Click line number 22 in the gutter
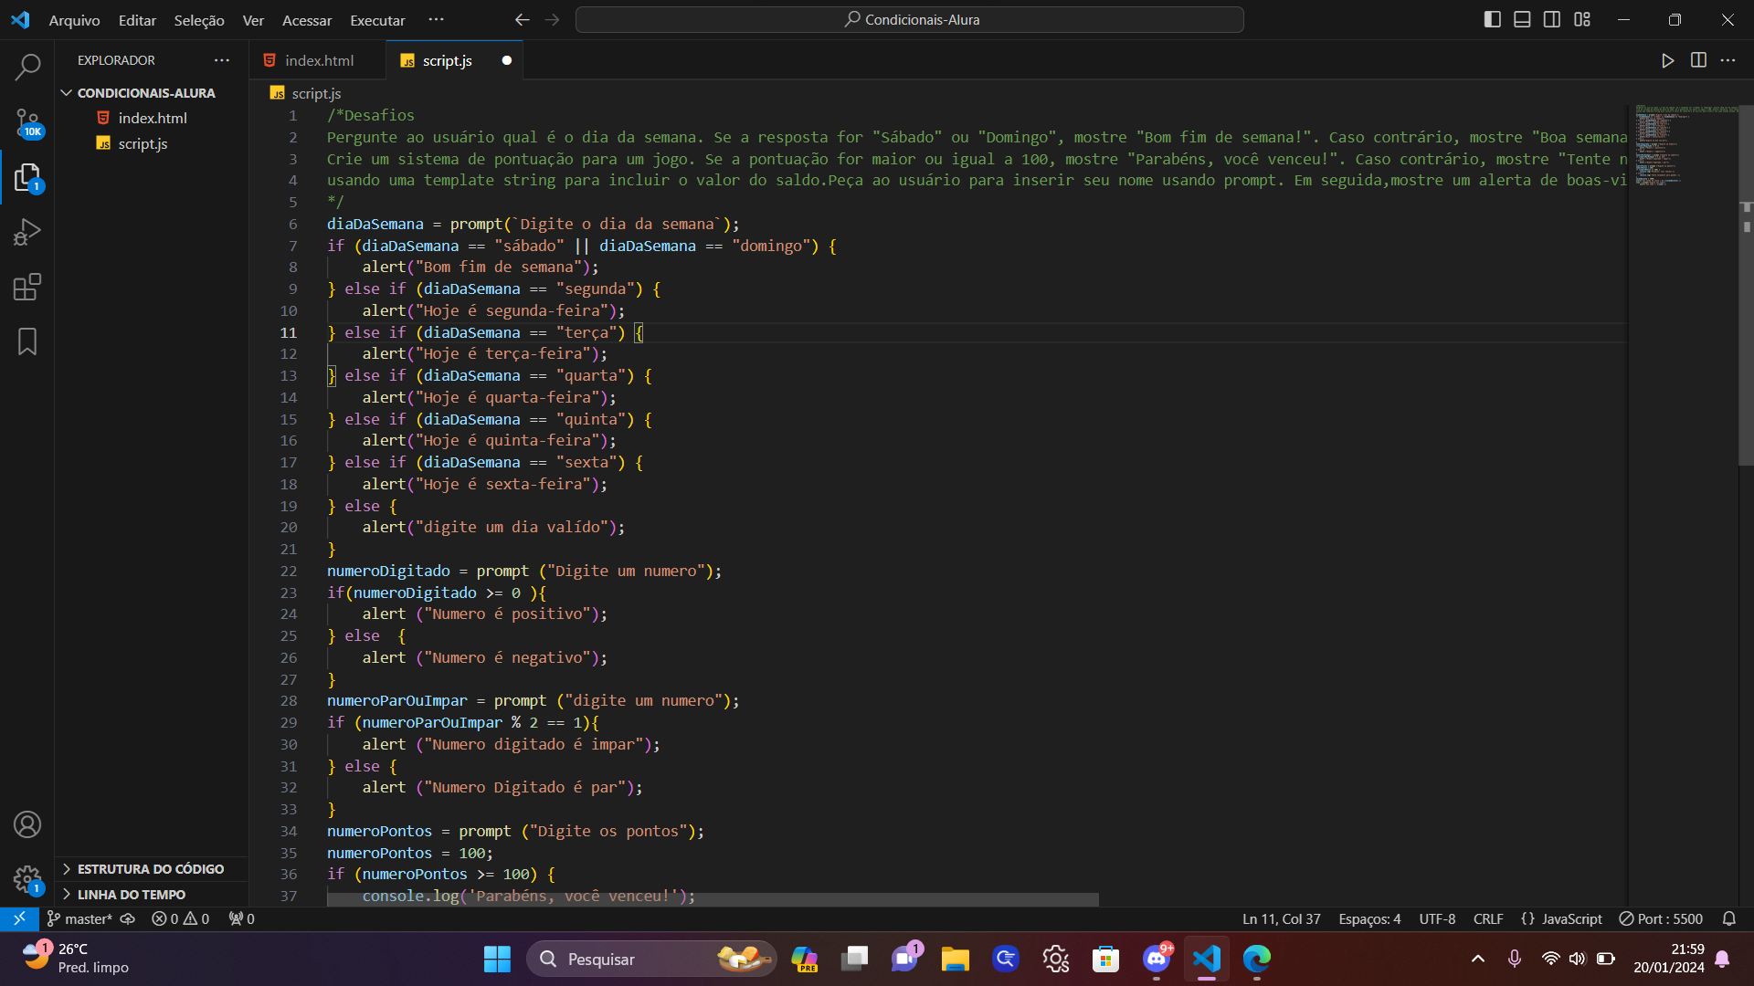Screen dimensions: 1754x986 click(x=289, y=571)
